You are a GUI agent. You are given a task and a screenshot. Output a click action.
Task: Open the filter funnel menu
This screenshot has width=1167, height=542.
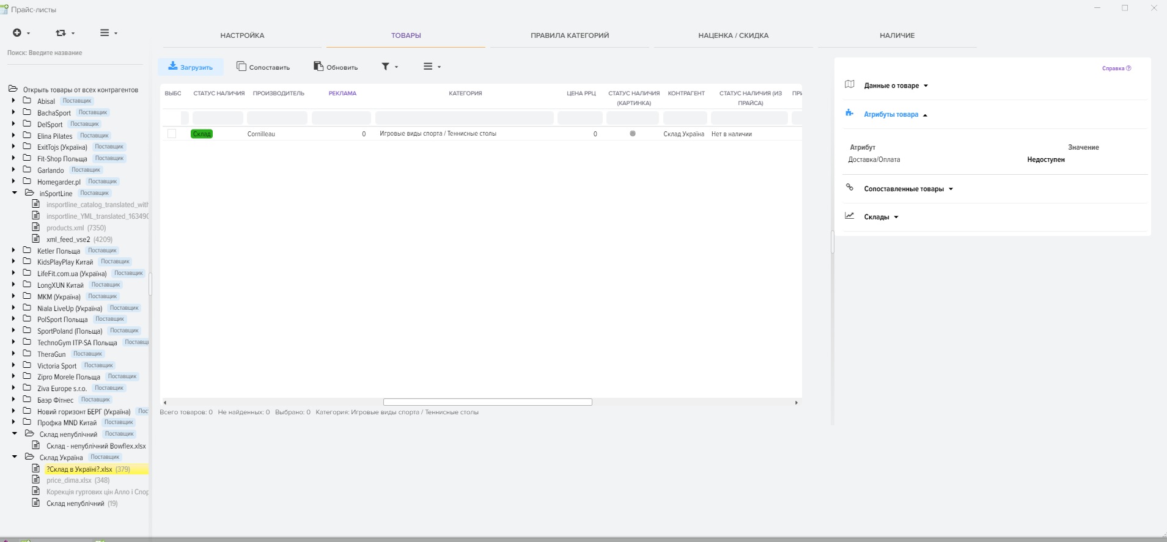[x=389, y=67]
